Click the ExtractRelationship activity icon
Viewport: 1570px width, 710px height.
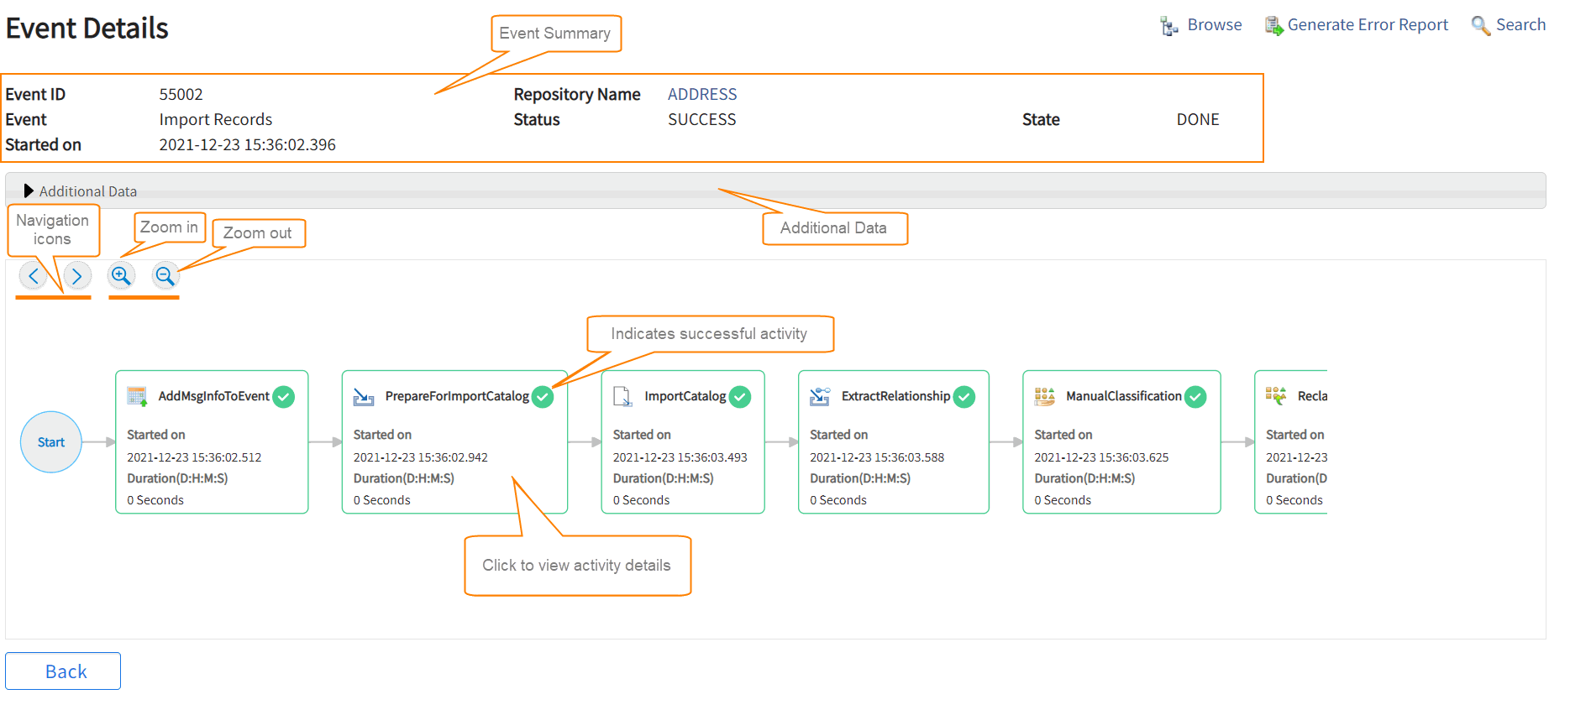820,396
